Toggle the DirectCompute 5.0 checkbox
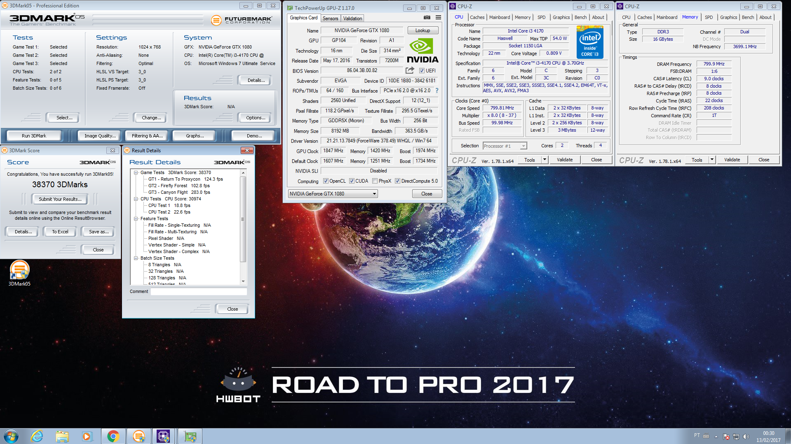Image resolution: width=791 pixels, height=444 pixels. 397,181
